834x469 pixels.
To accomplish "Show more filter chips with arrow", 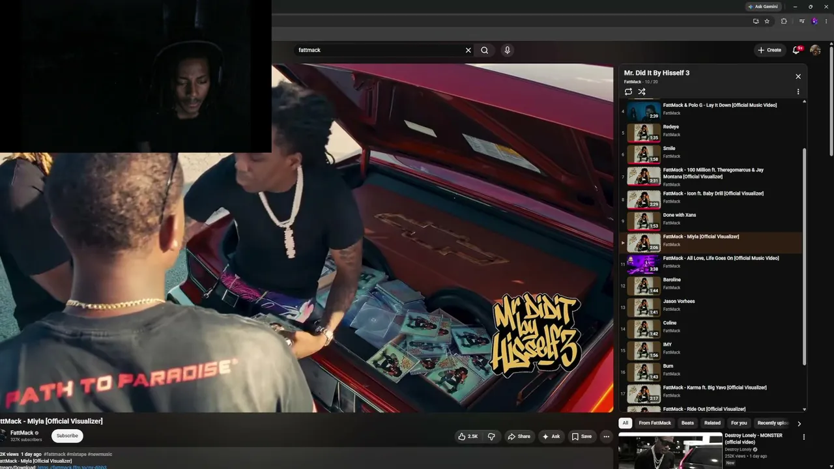I will 799,423.
